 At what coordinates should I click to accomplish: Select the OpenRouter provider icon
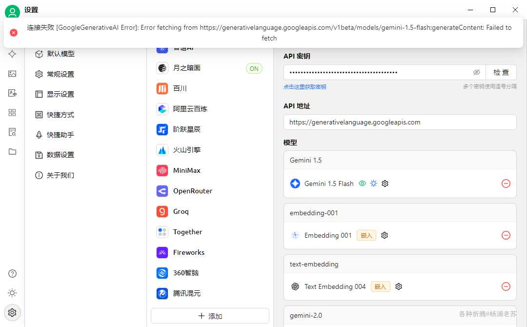[x=162, y=191]
